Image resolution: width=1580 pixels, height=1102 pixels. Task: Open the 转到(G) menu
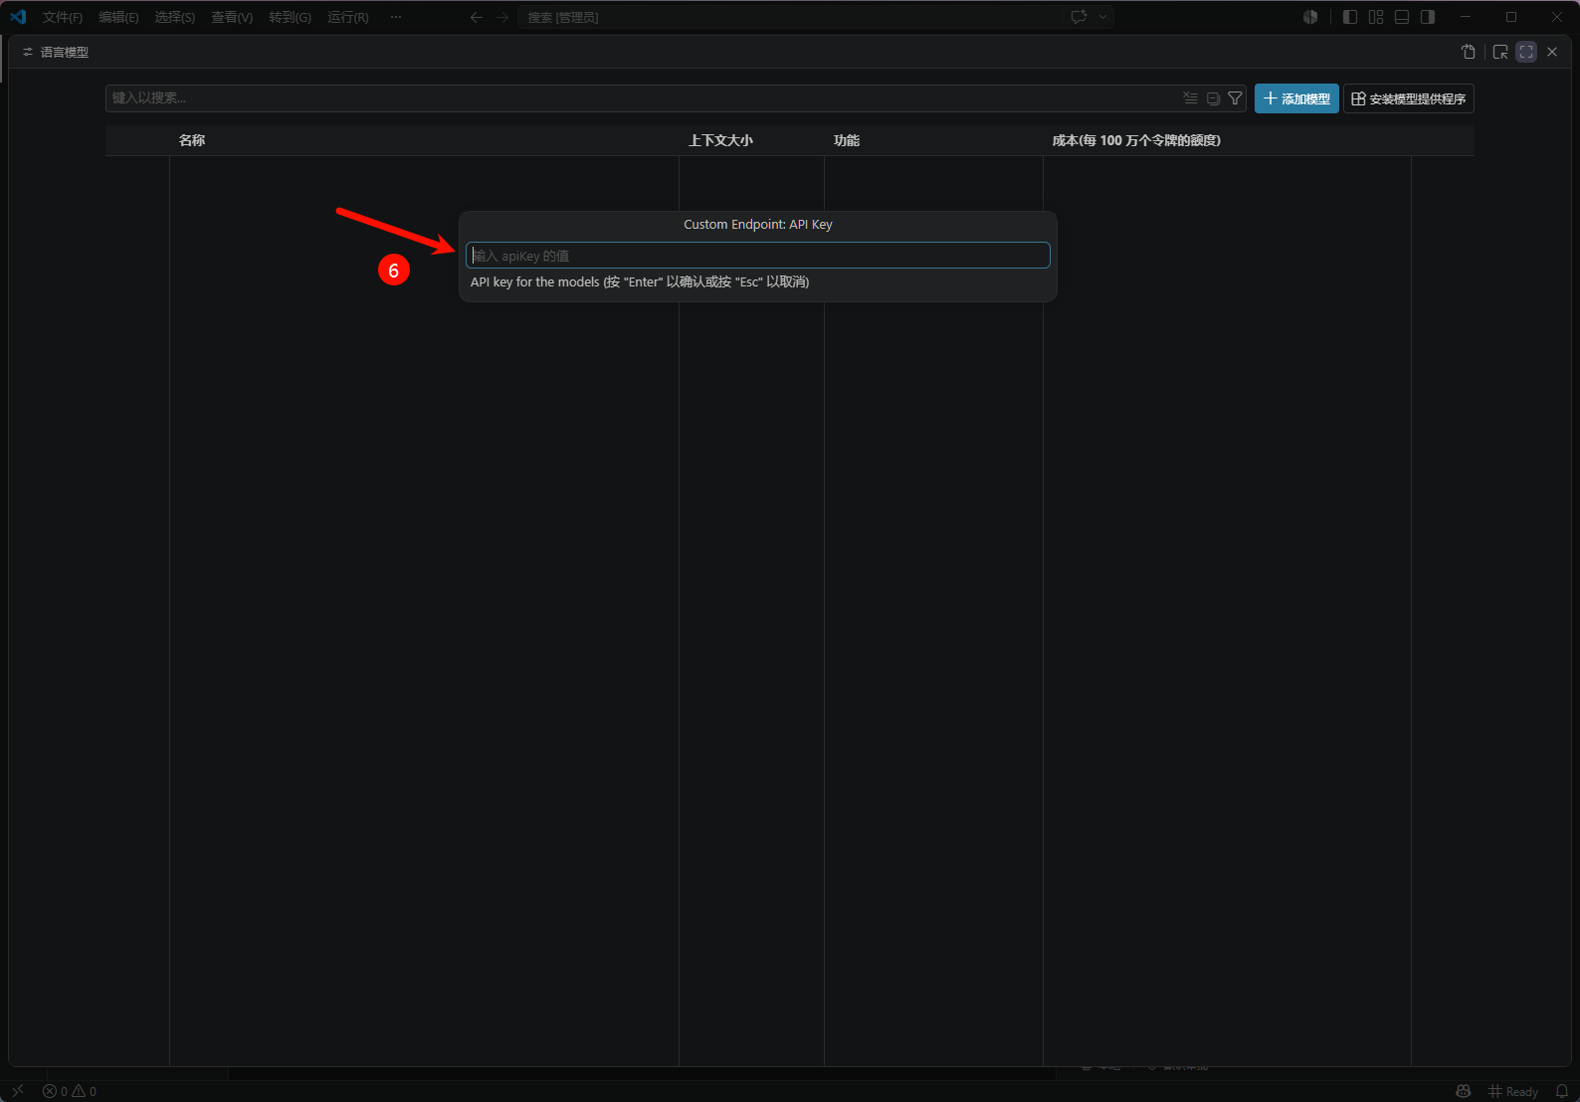point(290,17)
